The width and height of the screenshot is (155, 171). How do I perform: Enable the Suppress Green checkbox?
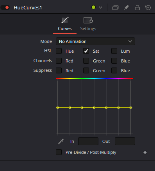pyautogui.click(x=86, y=71)
